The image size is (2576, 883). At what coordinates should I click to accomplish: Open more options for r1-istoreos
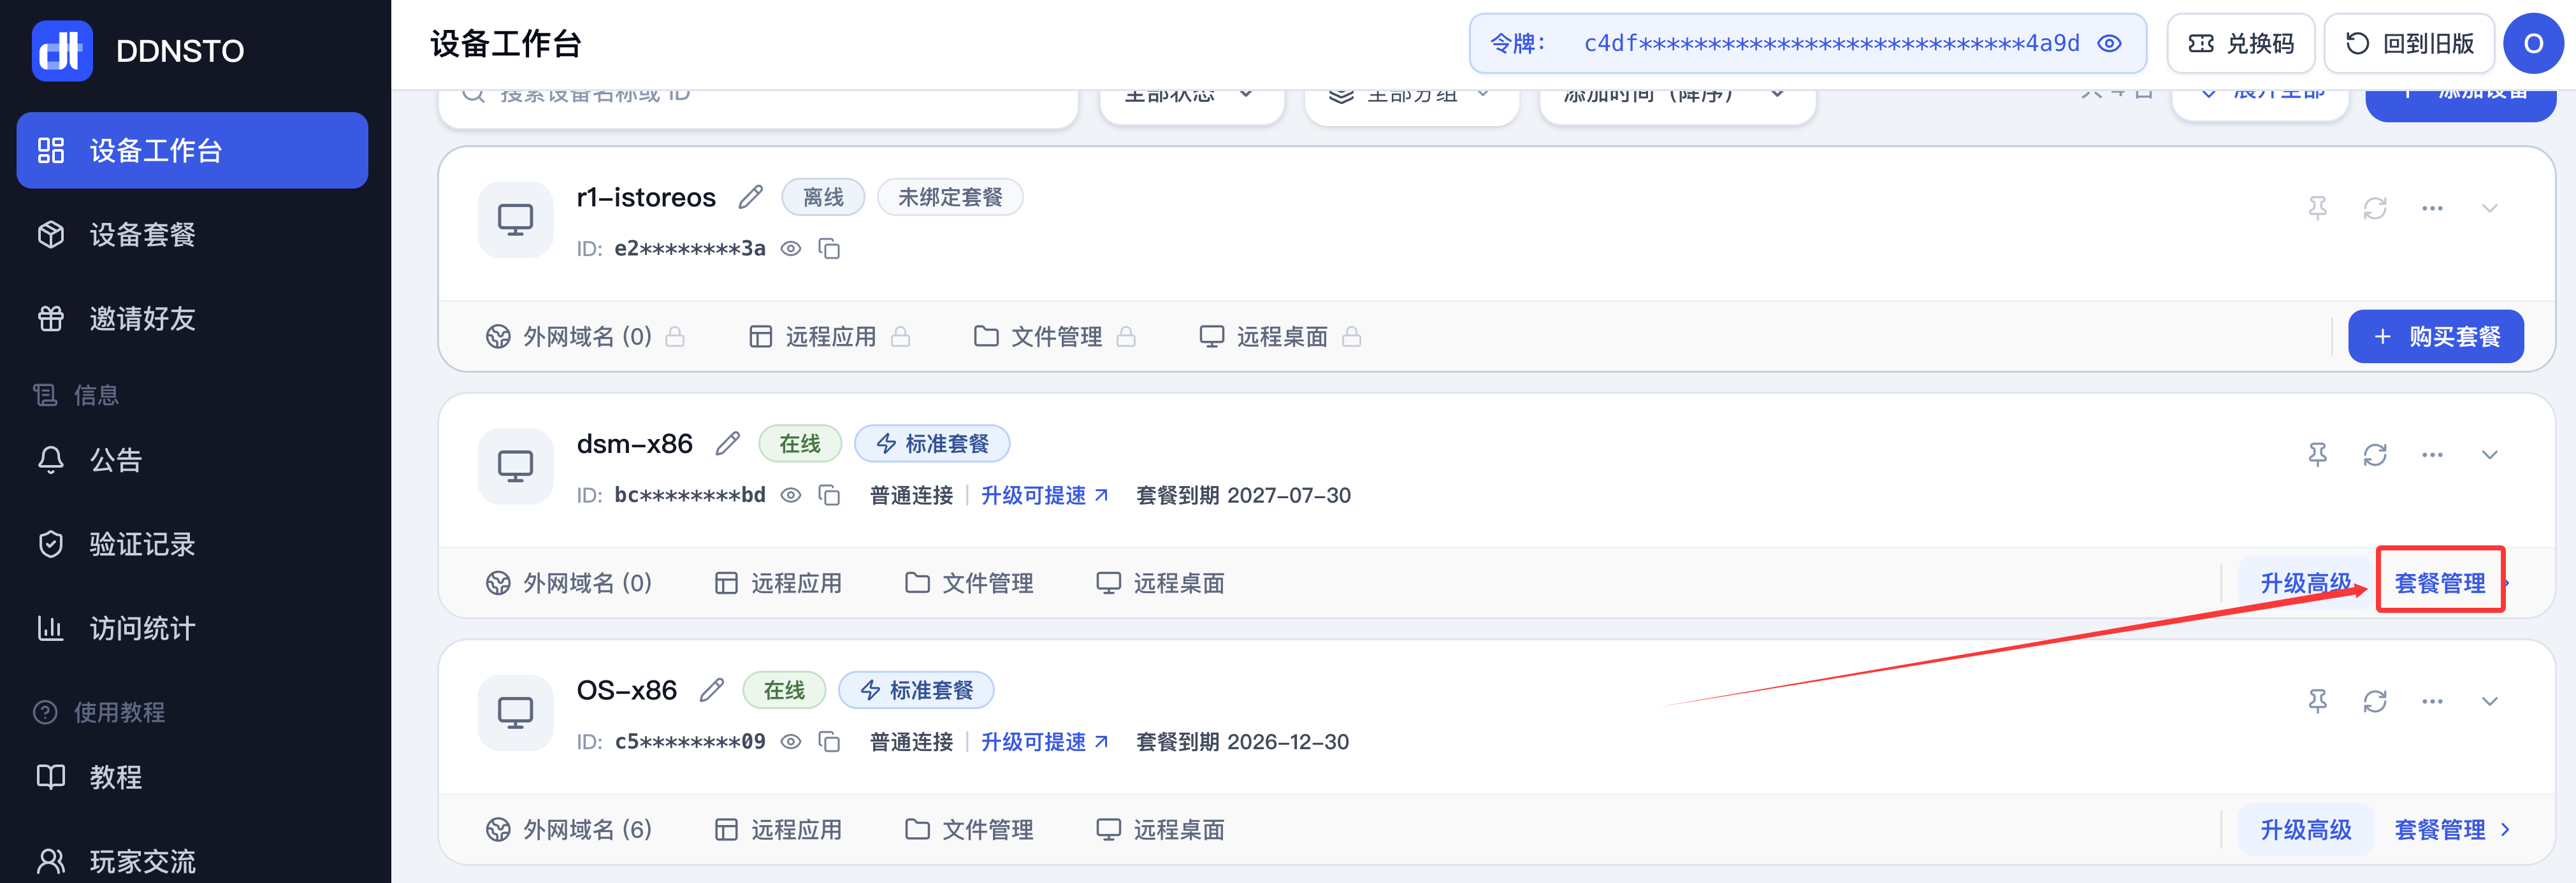(x=2432, y=208)
